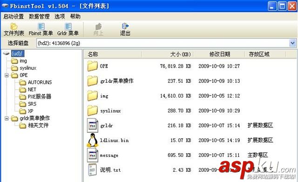Select the AUTORUNS folder in tree

[x=40, y=82]
